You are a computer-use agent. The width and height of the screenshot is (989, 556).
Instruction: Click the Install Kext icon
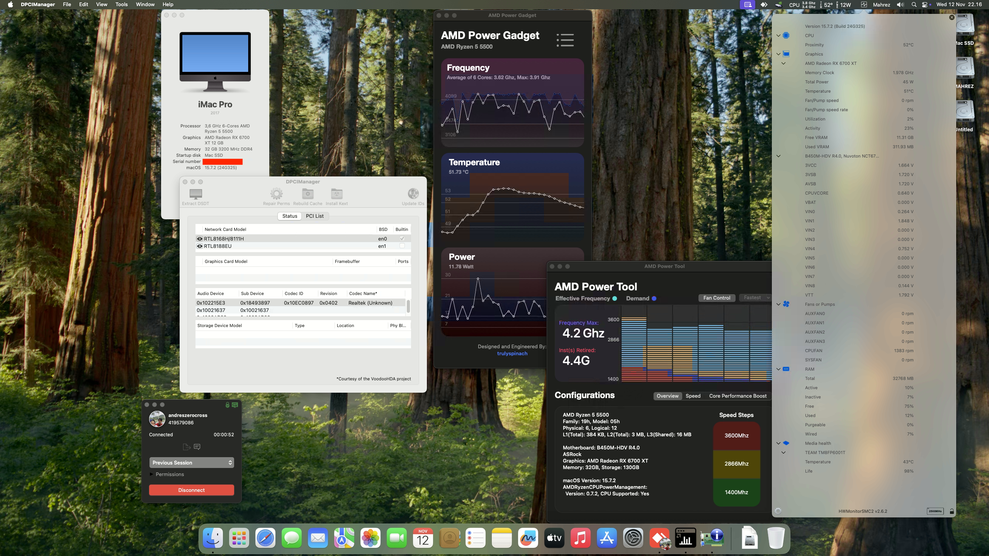pos(336,194)
